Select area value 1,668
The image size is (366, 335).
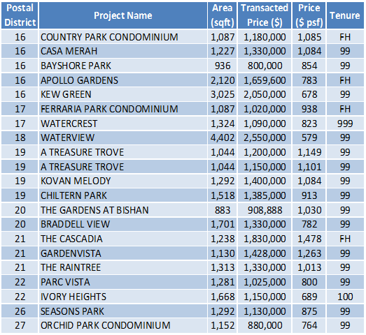click(x=223, y=297)
